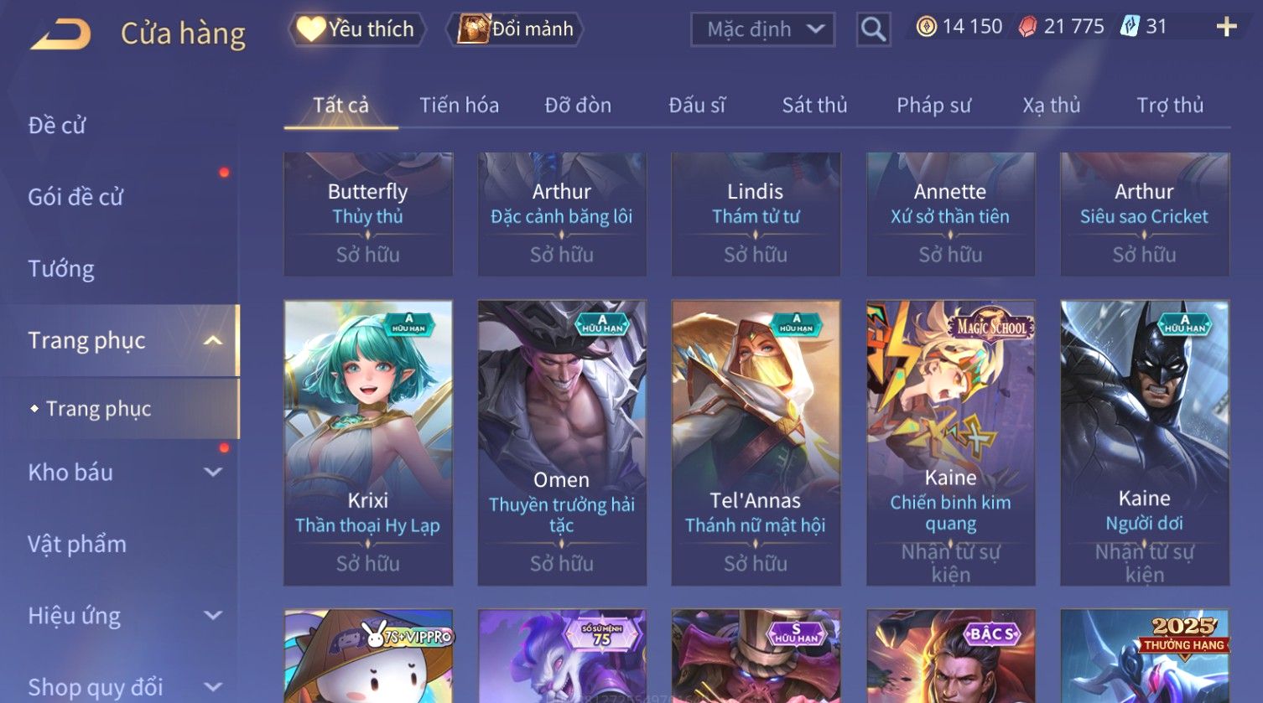The height and width of the screenshot is (703, 1263).
Task: Click the golden back arrow icon
Action: pos(60,34)
